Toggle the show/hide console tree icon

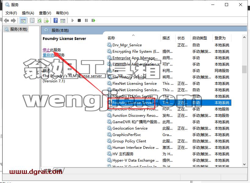pyautogui.click(x=23, y=20)
